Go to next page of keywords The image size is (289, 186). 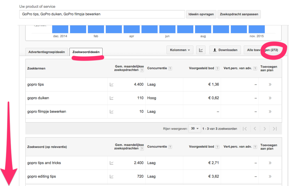pyautogui.click(x=264, y=129)
